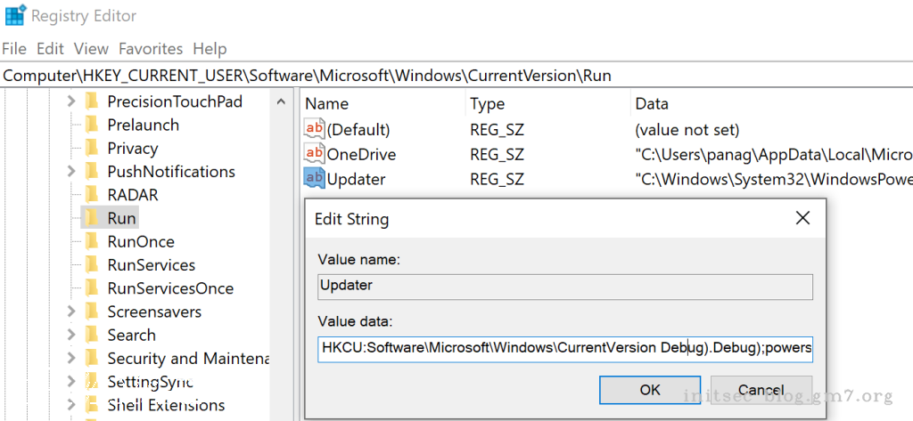Click the Updater registry value icon
The image size is (913, 421).
[314, 179]
